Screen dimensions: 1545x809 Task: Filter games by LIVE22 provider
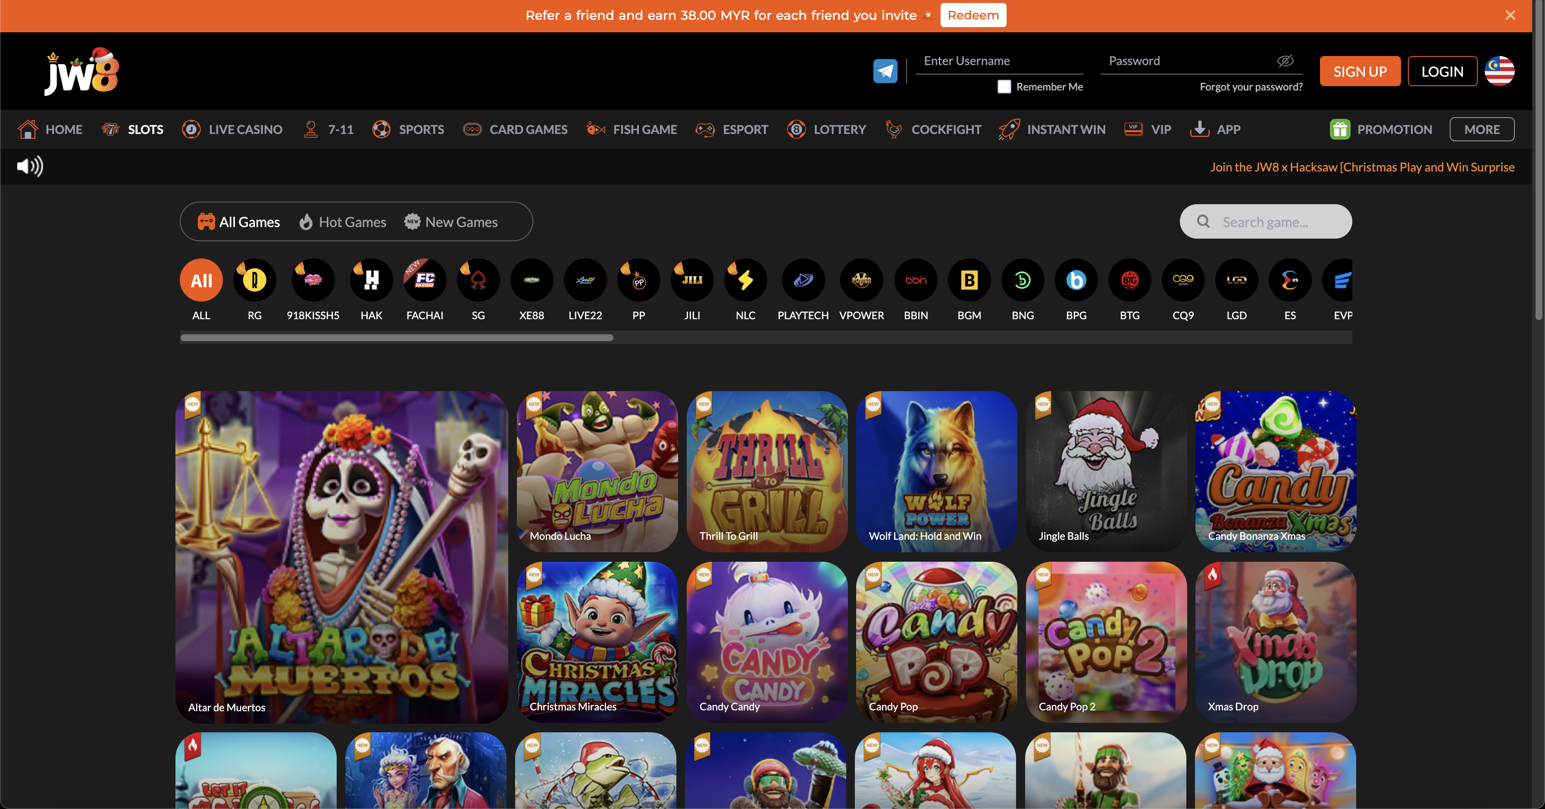pos(585,290)
